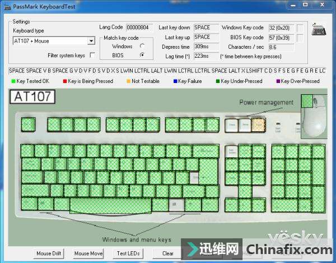Click the Depress time field showing 309ms
Viewport: 336px width, 263px height.
(x=206, y=47)
